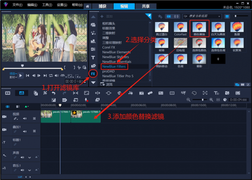252x180 pixels.
Task: Open the volume dropdown in preview
Action: 57,75
